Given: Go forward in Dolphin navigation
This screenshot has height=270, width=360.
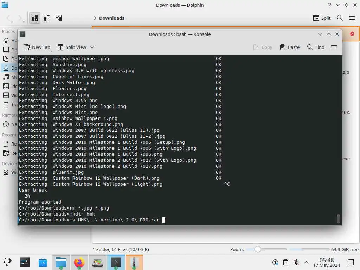Looking at the screenshot, I should tap(20, 18).
